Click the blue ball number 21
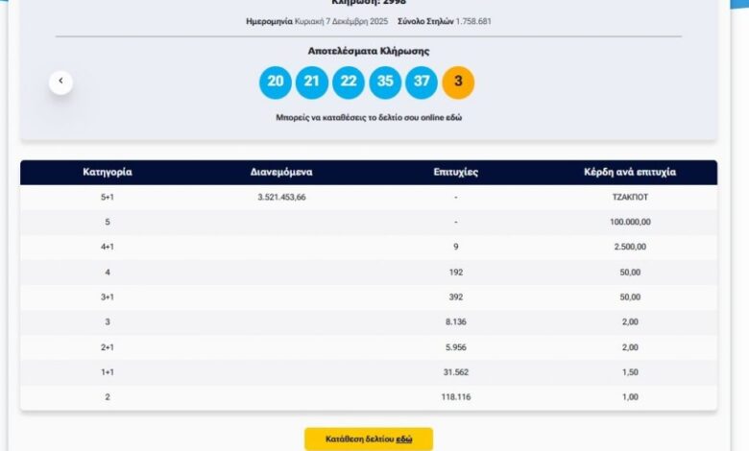This screenshot has width=749, height=451. pyautogui.click(x=312, y=83)
